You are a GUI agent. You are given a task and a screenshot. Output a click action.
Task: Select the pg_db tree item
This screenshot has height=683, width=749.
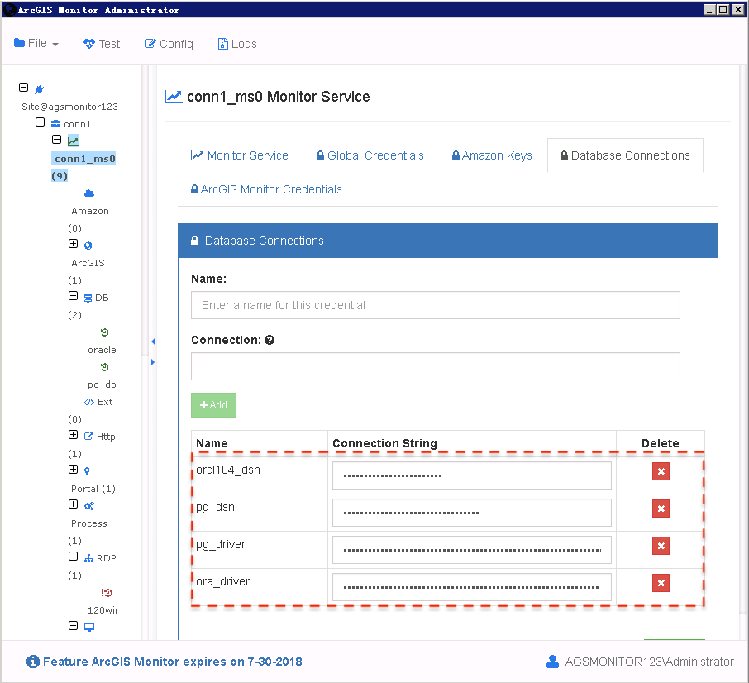(x=102, y=384)
